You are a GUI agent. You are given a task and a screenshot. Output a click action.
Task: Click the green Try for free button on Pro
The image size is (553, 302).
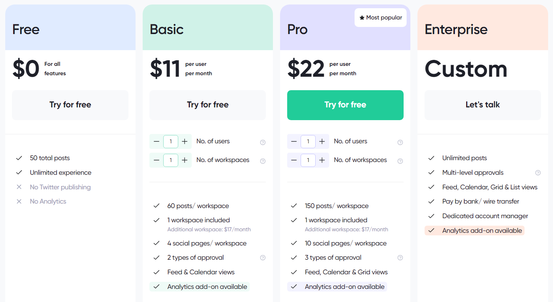click(345, 105)
